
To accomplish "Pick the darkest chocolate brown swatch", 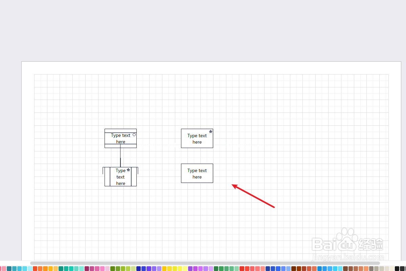I will [x=294, y=269].
